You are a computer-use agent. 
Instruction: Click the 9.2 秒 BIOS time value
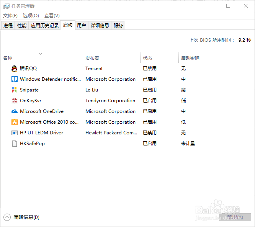(x=245, y=40)
